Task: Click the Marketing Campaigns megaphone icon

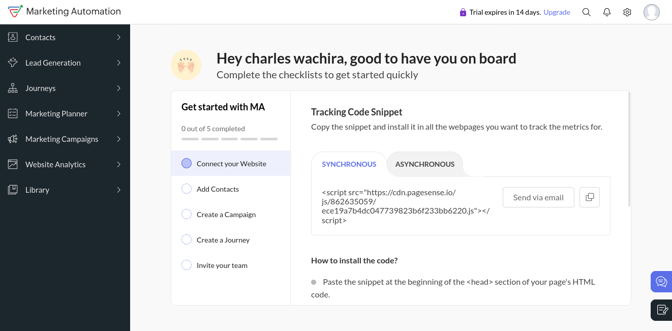Action: click(13, 139)
